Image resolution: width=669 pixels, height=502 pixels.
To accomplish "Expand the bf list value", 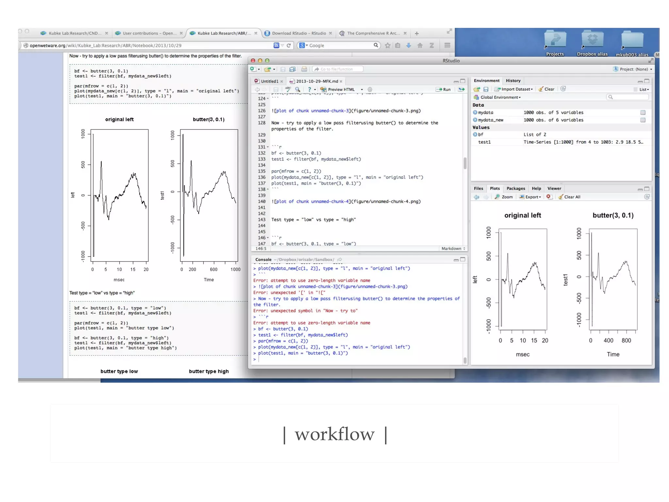I will pos(475,134).
